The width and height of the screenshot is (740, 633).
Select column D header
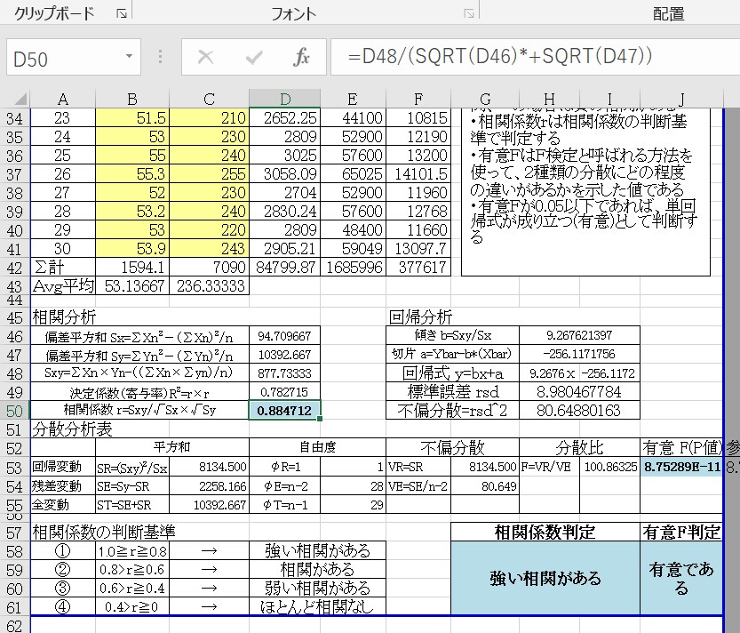[284, 100]
